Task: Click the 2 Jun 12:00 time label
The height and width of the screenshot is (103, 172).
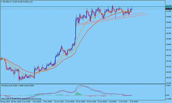Action: click(x=26, y=102)
